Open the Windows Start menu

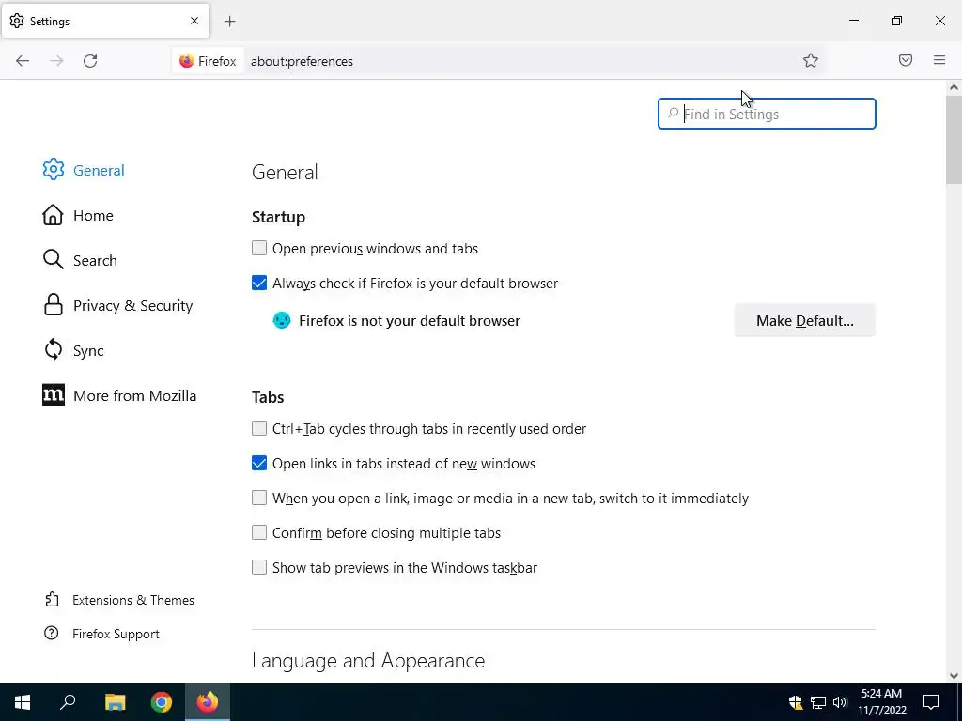(23, 702)
